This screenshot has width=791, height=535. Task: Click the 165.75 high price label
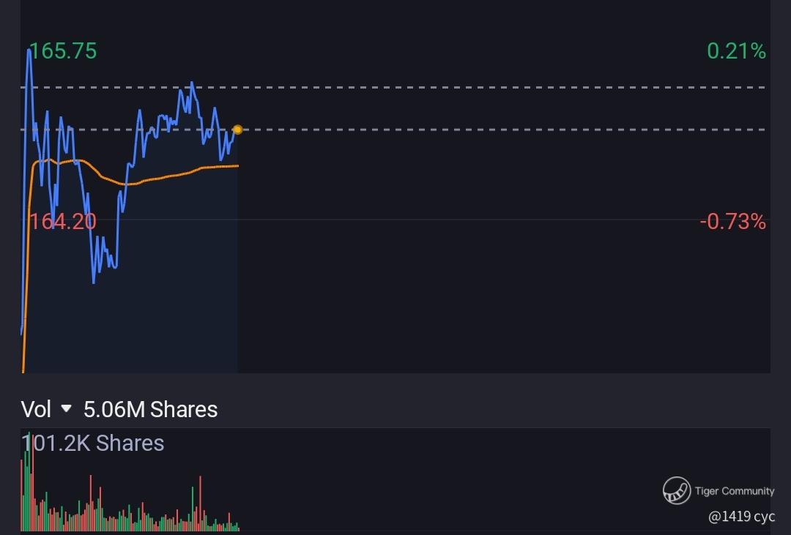pos(62,51)
